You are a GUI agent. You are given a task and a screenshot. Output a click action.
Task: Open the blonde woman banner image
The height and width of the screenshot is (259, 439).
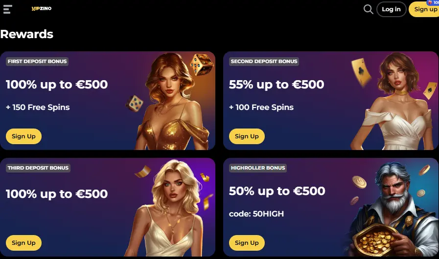coord(168,208)
